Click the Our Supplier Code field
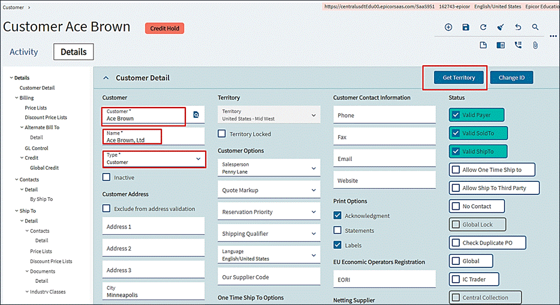Image resolution: width=560 pixels, height=305 pixels. (x=269, y=276)
